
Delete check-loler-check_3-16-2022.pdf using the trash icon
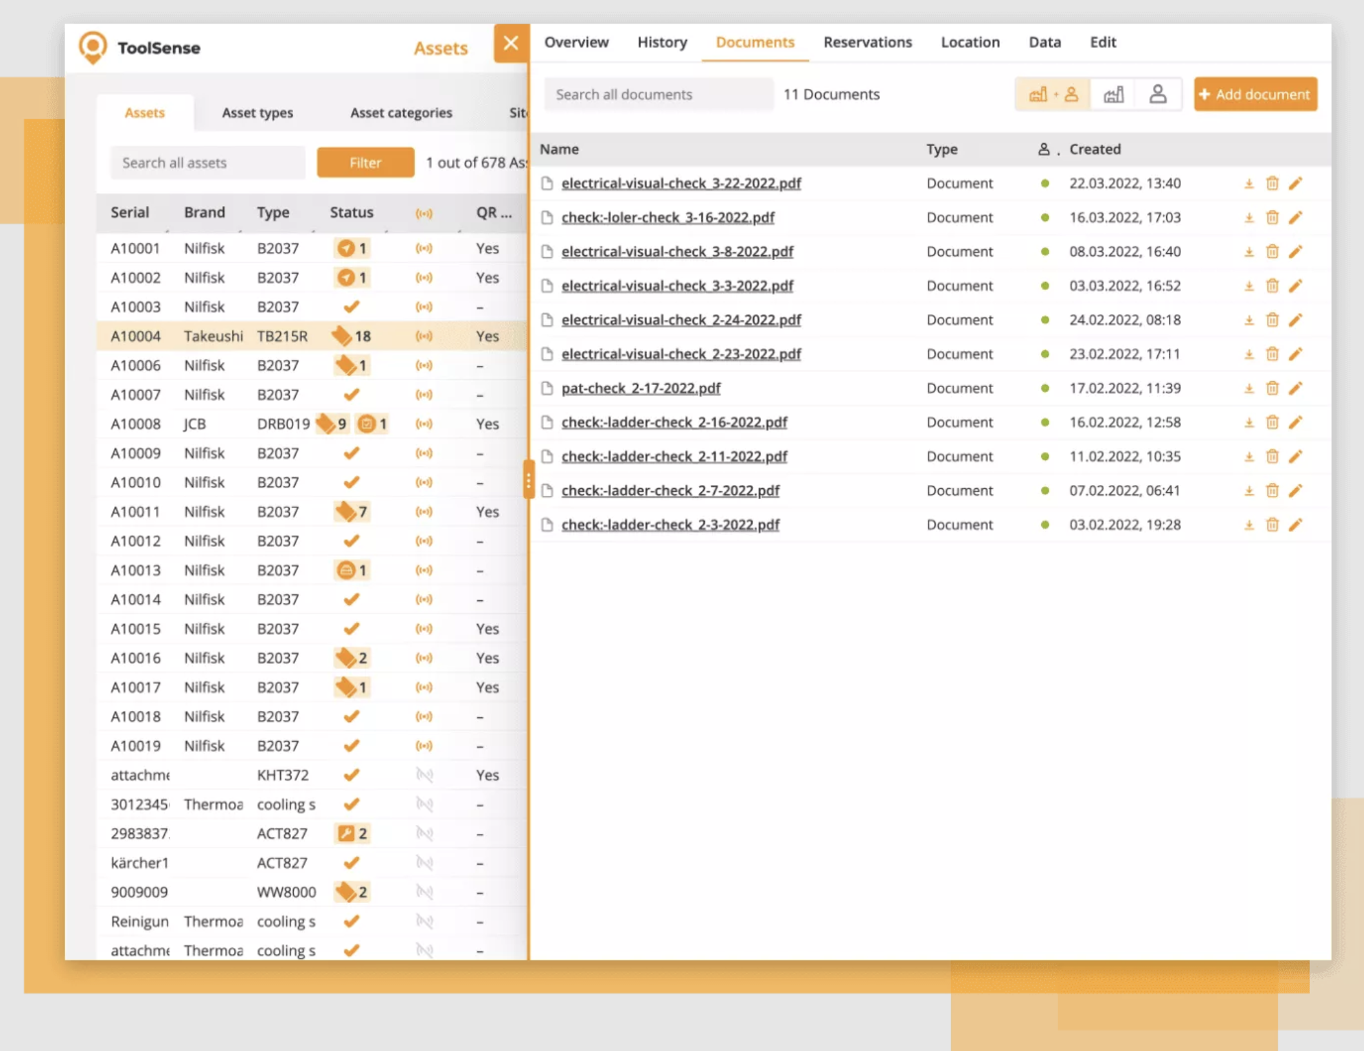(x=1272, y=218)
